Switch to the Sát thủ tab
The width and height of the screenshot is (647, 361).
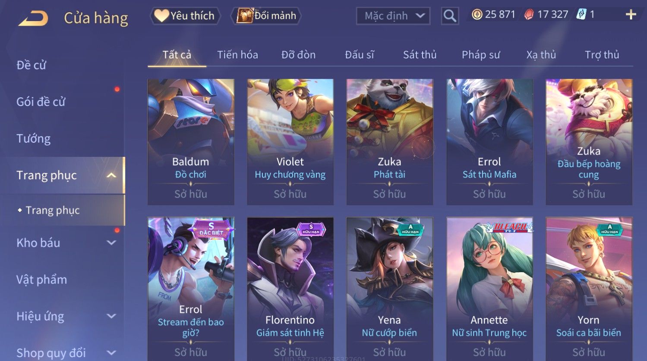tap(420, 55)
